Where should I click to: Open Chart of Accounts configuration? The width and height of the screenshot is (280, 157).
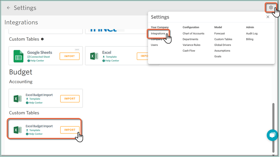coord(193,33)
